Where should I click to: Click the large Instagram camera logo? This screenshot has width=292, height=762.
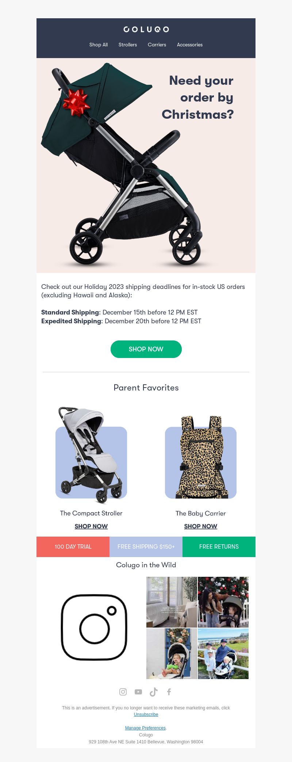(x=94, y=627)
